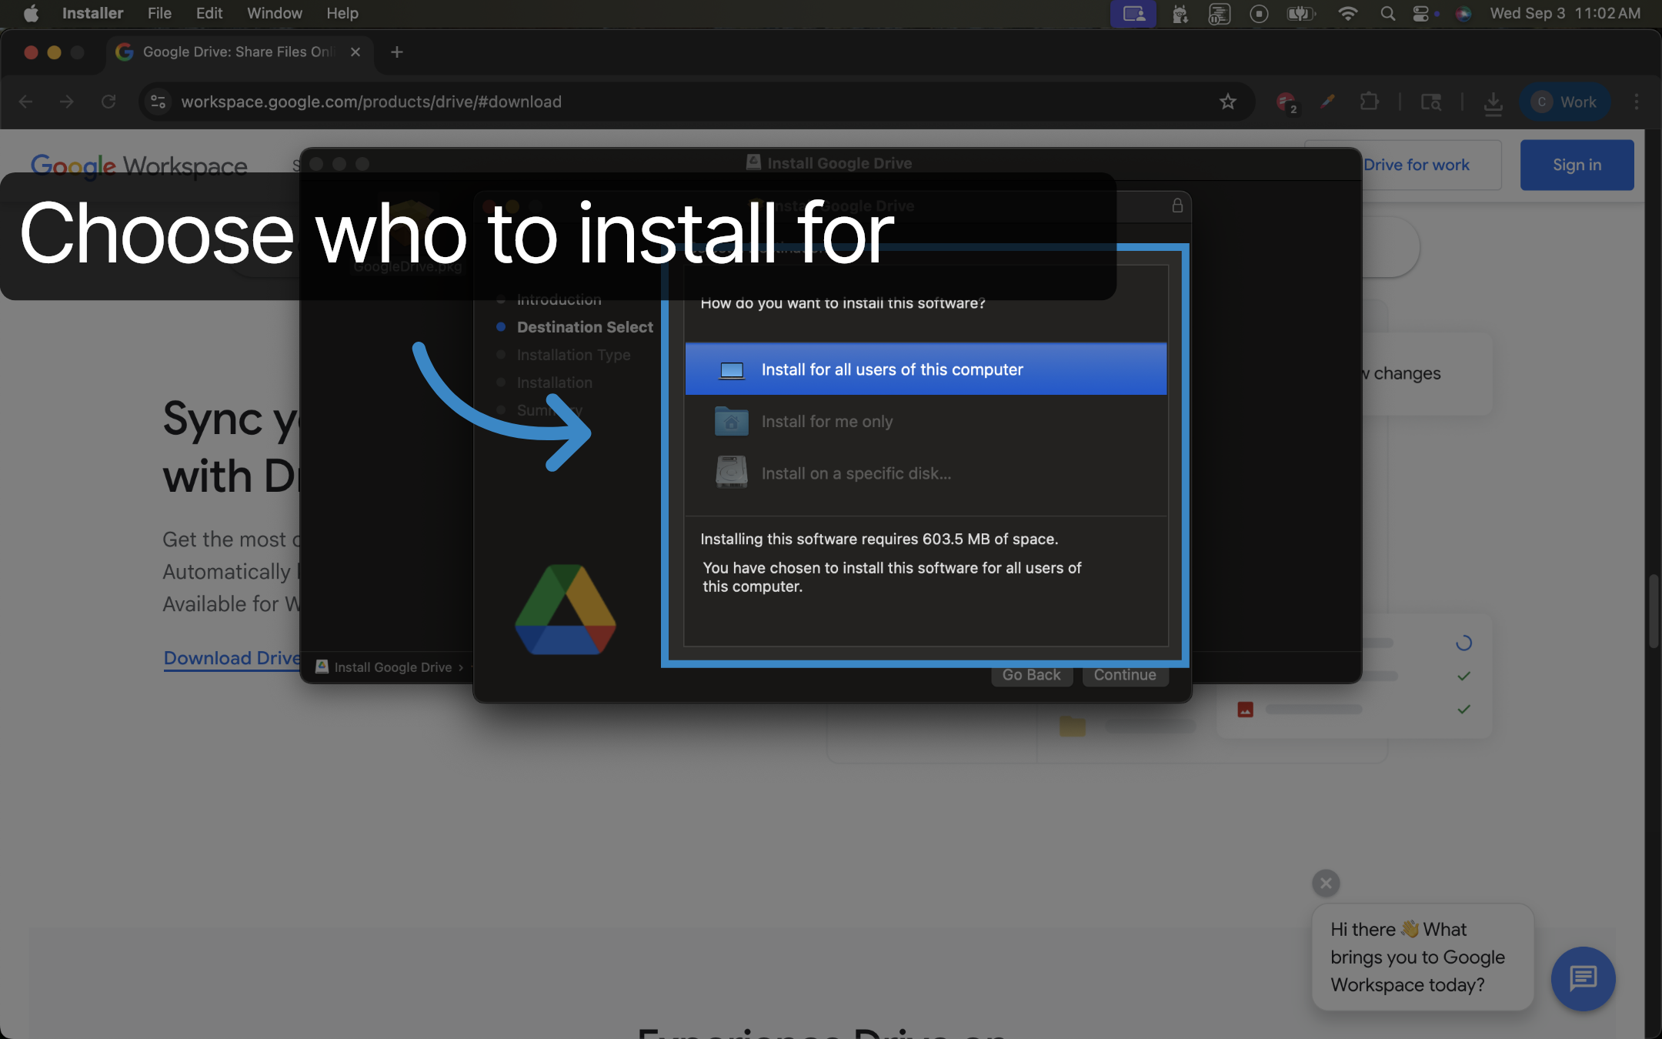Click Destination Select step in installer sidebar

point(585,327)
